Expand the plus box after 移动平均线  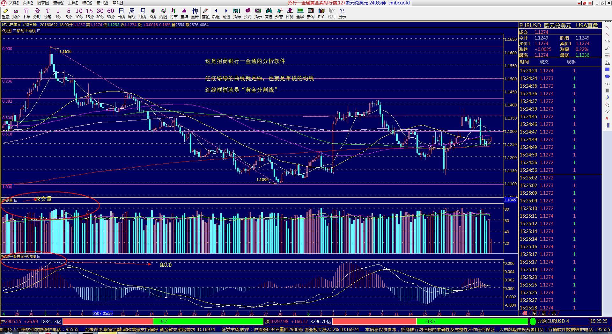(39, 31)
